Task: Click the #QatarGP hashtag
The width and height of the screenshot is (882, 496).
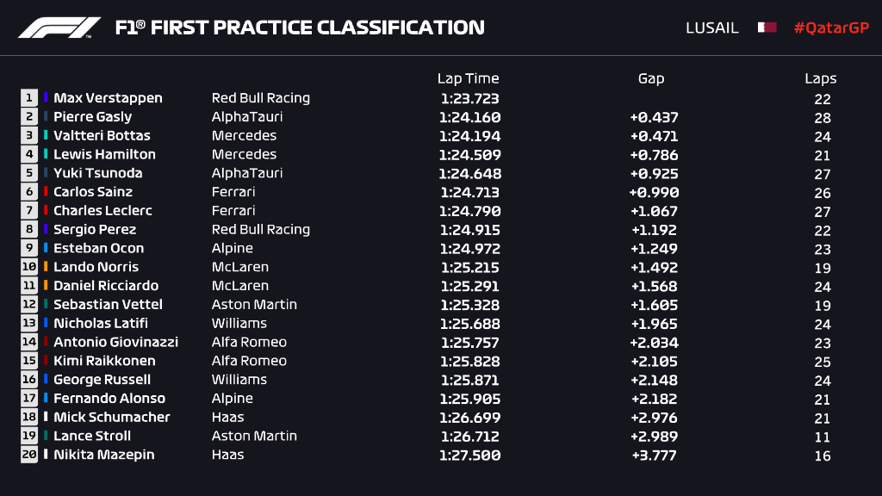Action: (831, 28)
